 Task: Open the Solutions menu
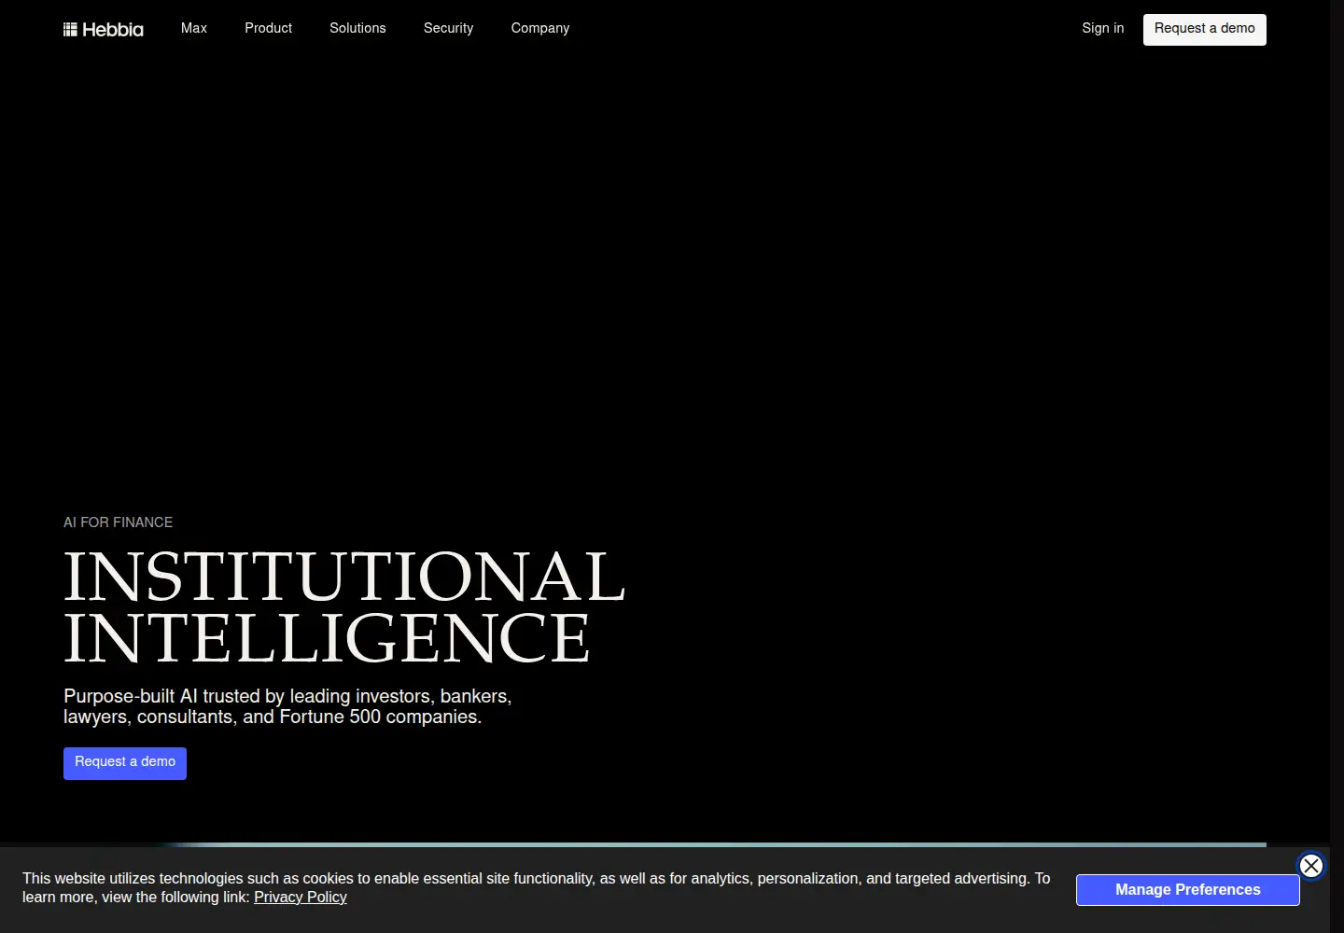pos(357,28)
